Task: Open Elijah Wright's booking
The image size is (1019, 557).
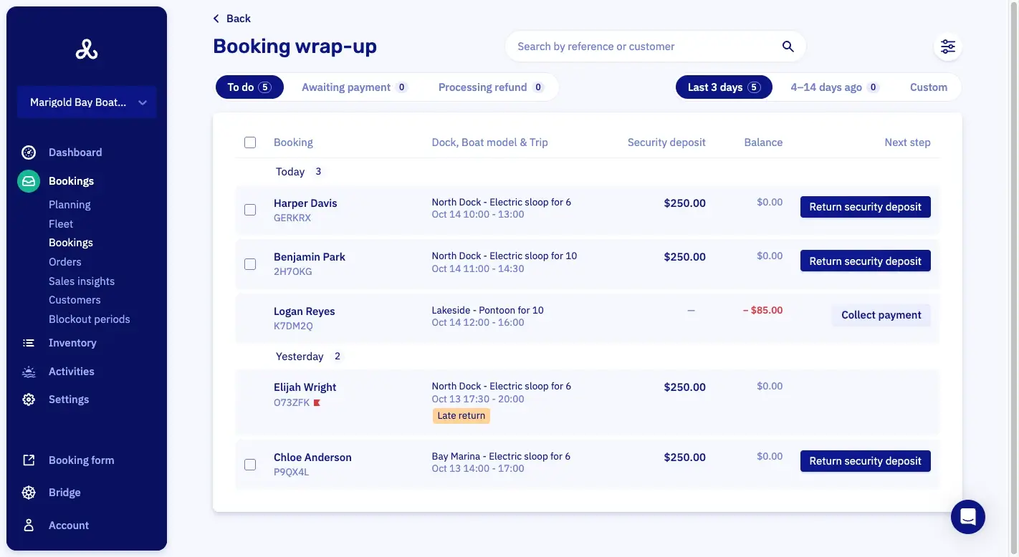Action: click(x=305, y=387)
